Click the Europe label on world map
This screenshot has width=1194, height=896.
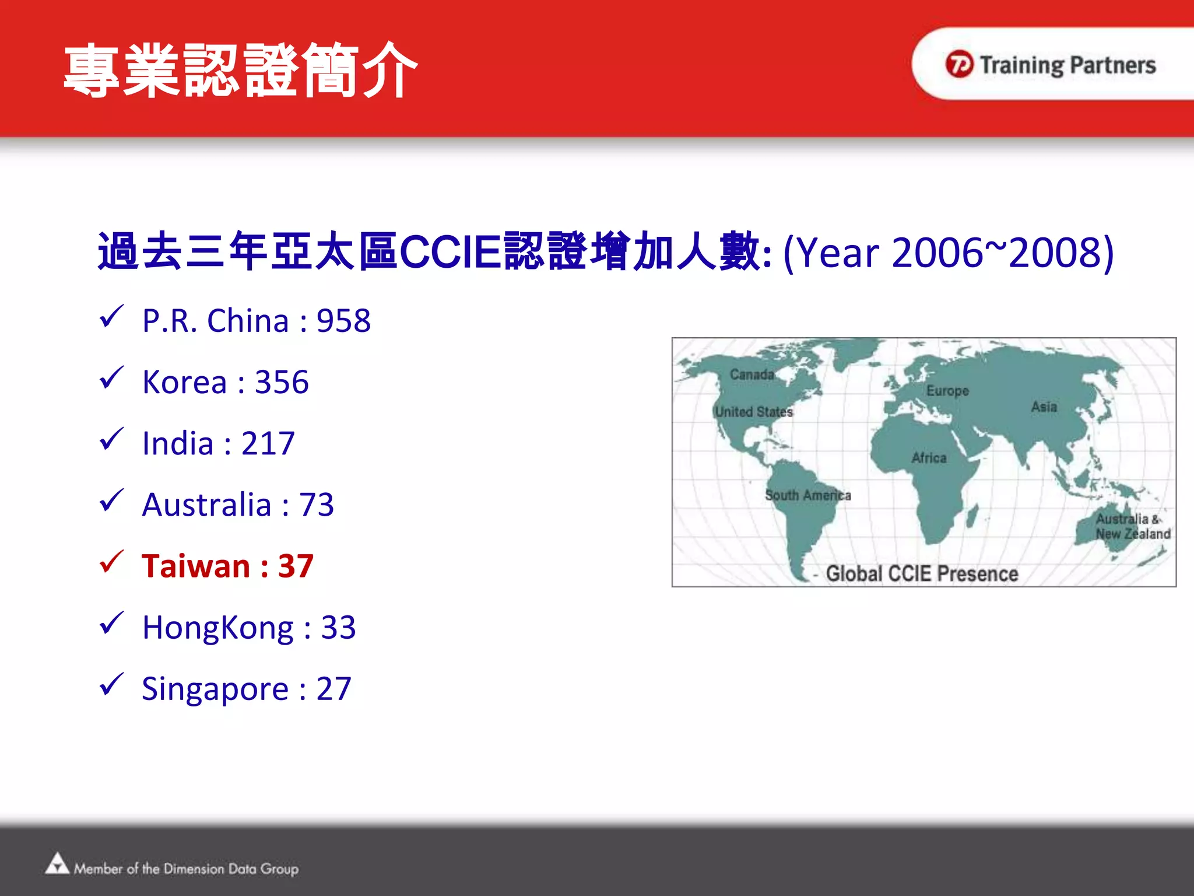click(947, 391)
